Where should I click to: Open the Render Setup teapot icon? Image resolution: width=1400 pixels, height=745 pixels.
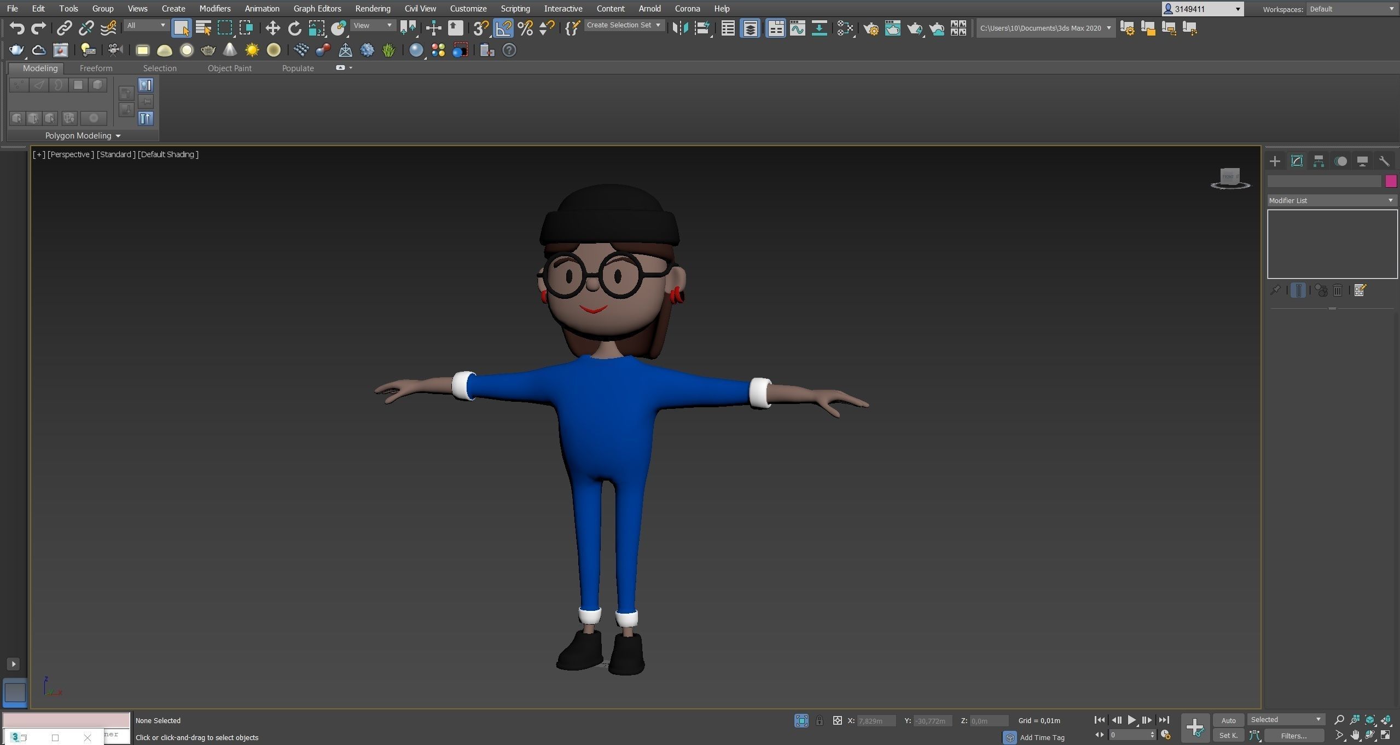[x=871, y=28]
